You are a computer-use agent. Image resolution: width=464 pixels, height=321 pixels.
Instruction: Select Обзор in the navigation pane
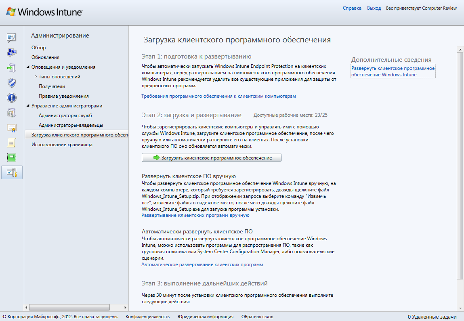point(39,48)
